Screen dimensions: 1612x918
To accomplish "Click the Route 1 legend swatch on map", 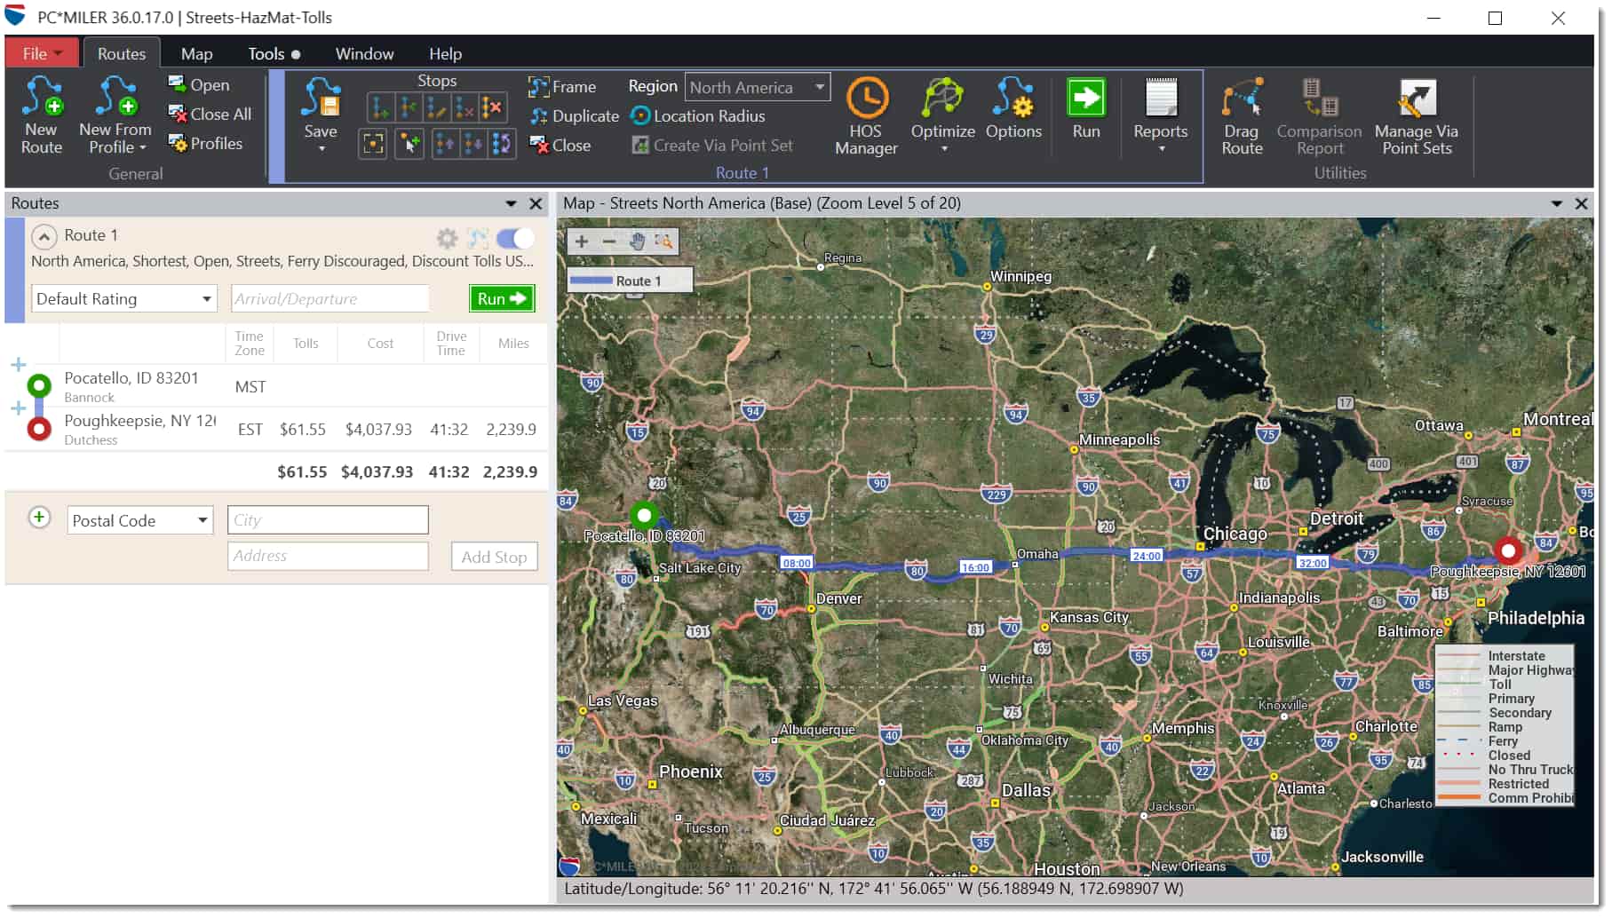I will tap(592, 281).
